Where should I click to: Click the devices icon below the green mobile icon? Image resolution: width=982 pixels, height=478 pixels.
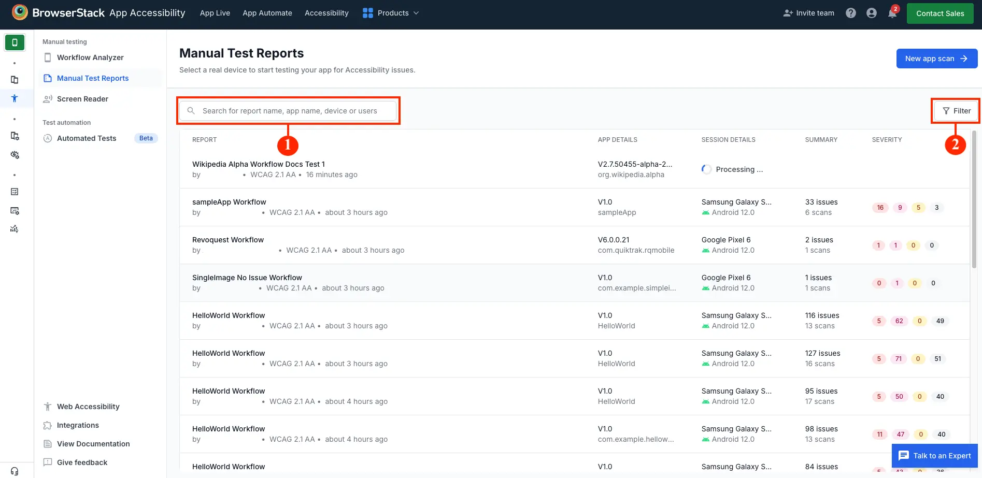click(x=15, y=80)
